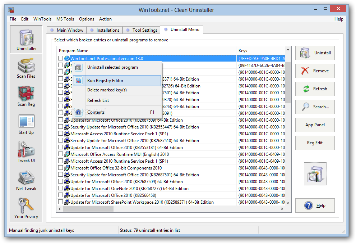Screen dimensions: 356x244
Task: Click icon of Microsoft Office Office 32-bit Components row
Action: 67,168
